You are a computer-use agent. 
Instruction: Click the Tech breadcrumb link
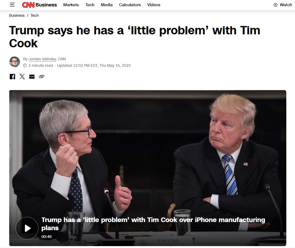pos(35,15)
